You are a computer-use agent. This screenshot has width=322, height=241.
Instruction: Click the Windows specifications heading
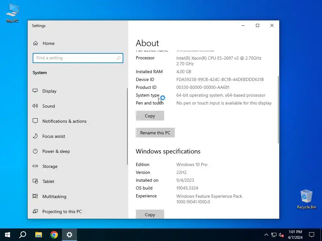click(x=168, y=151)
